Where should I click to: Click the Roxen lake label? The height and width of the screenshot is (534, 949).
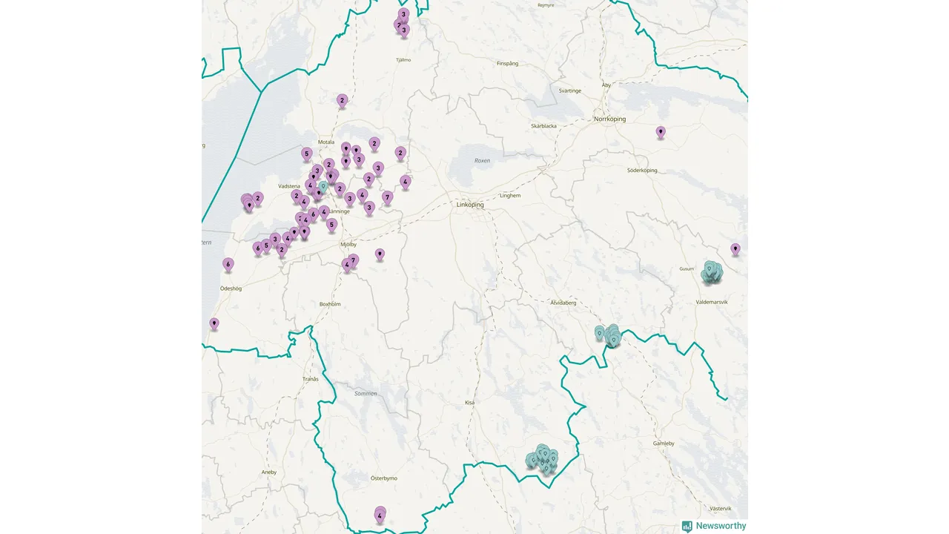pyautogui.click(x=482, y=160)
